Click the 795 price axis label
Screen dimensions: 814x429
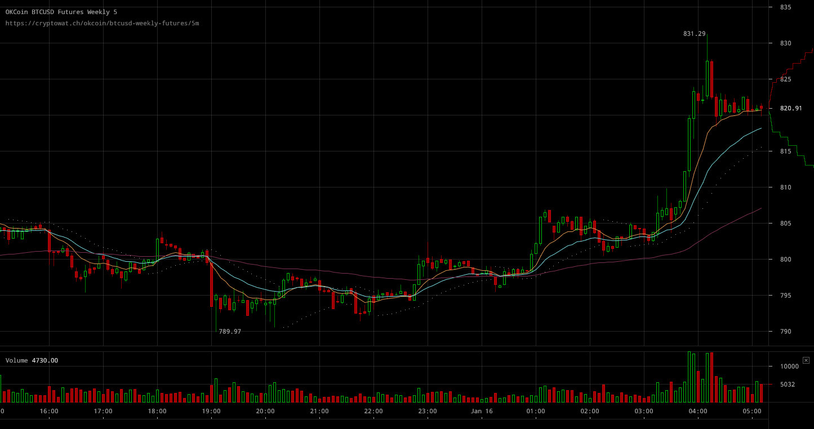786,296
